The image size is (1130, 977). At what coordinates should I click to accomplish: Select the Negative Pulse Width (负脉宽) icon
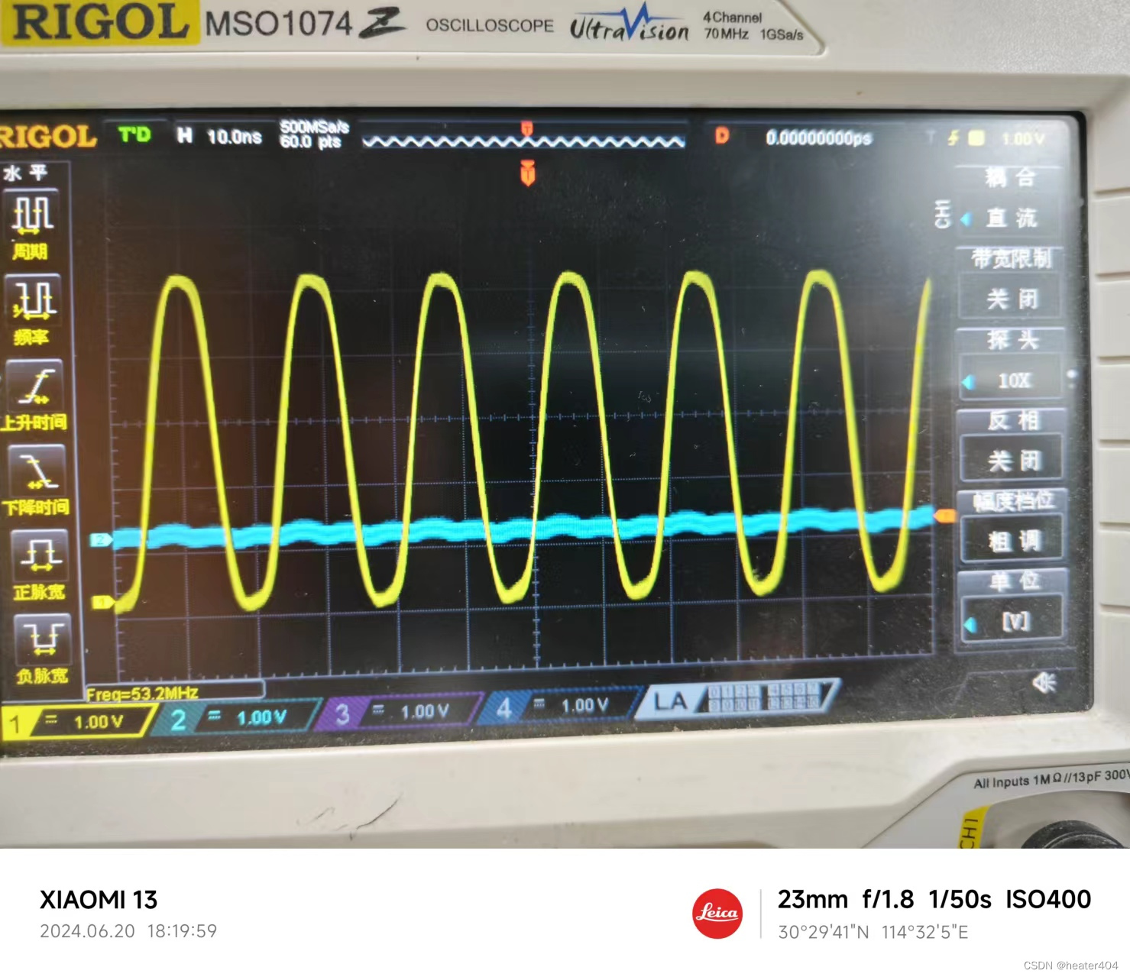click(42, 638)
